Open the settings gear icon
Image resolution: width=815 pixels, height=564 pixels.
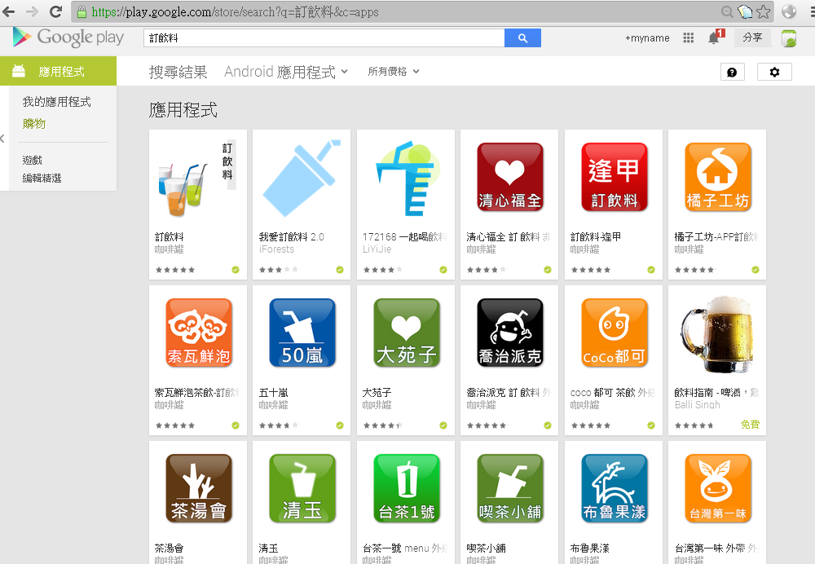(x=774, y=72)
